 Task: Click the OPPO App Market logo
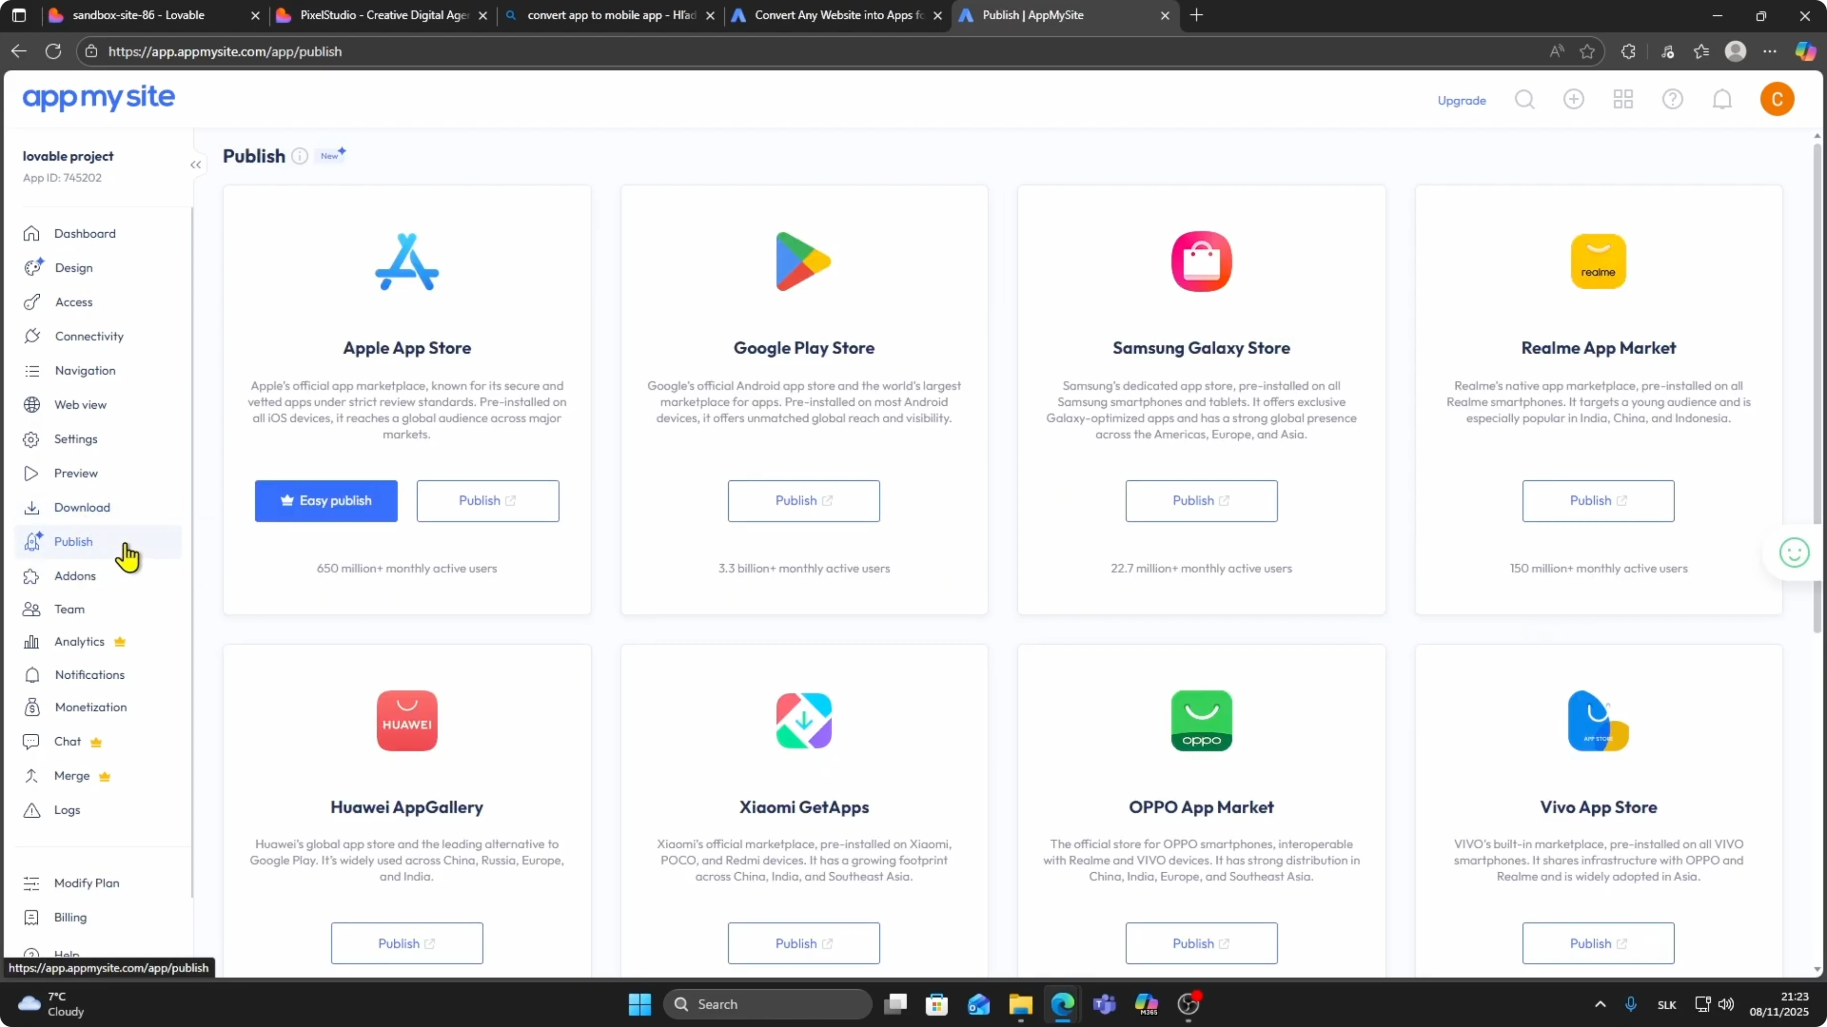click(x=1201, y=721)
